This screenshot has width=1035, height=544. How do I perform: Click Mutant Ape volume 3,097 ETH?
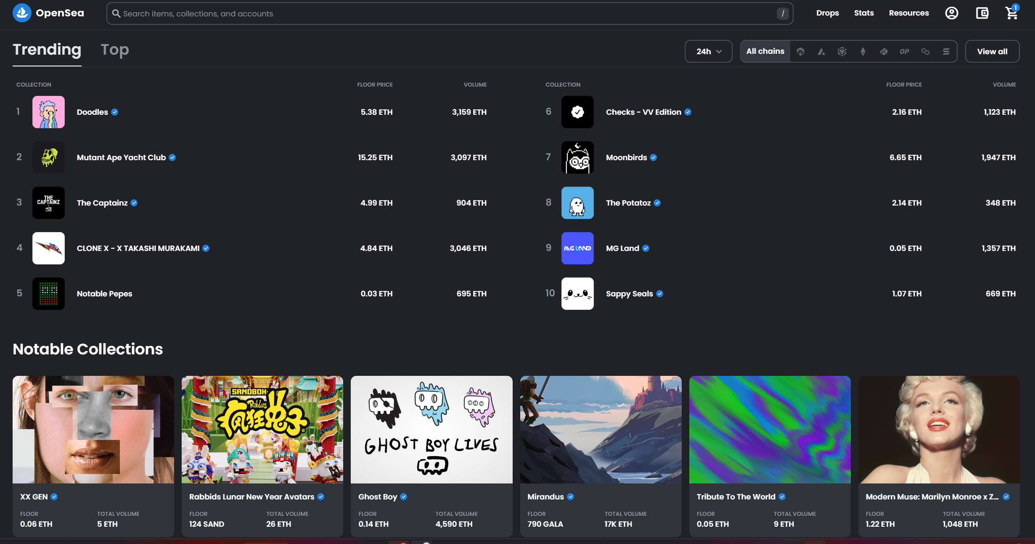point(469,158)
